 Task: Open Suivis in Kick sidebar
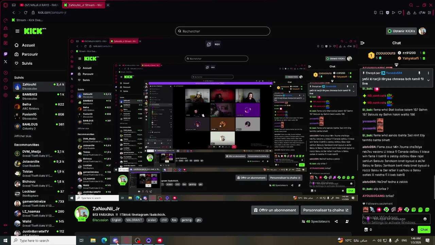[x=23, y=63]
